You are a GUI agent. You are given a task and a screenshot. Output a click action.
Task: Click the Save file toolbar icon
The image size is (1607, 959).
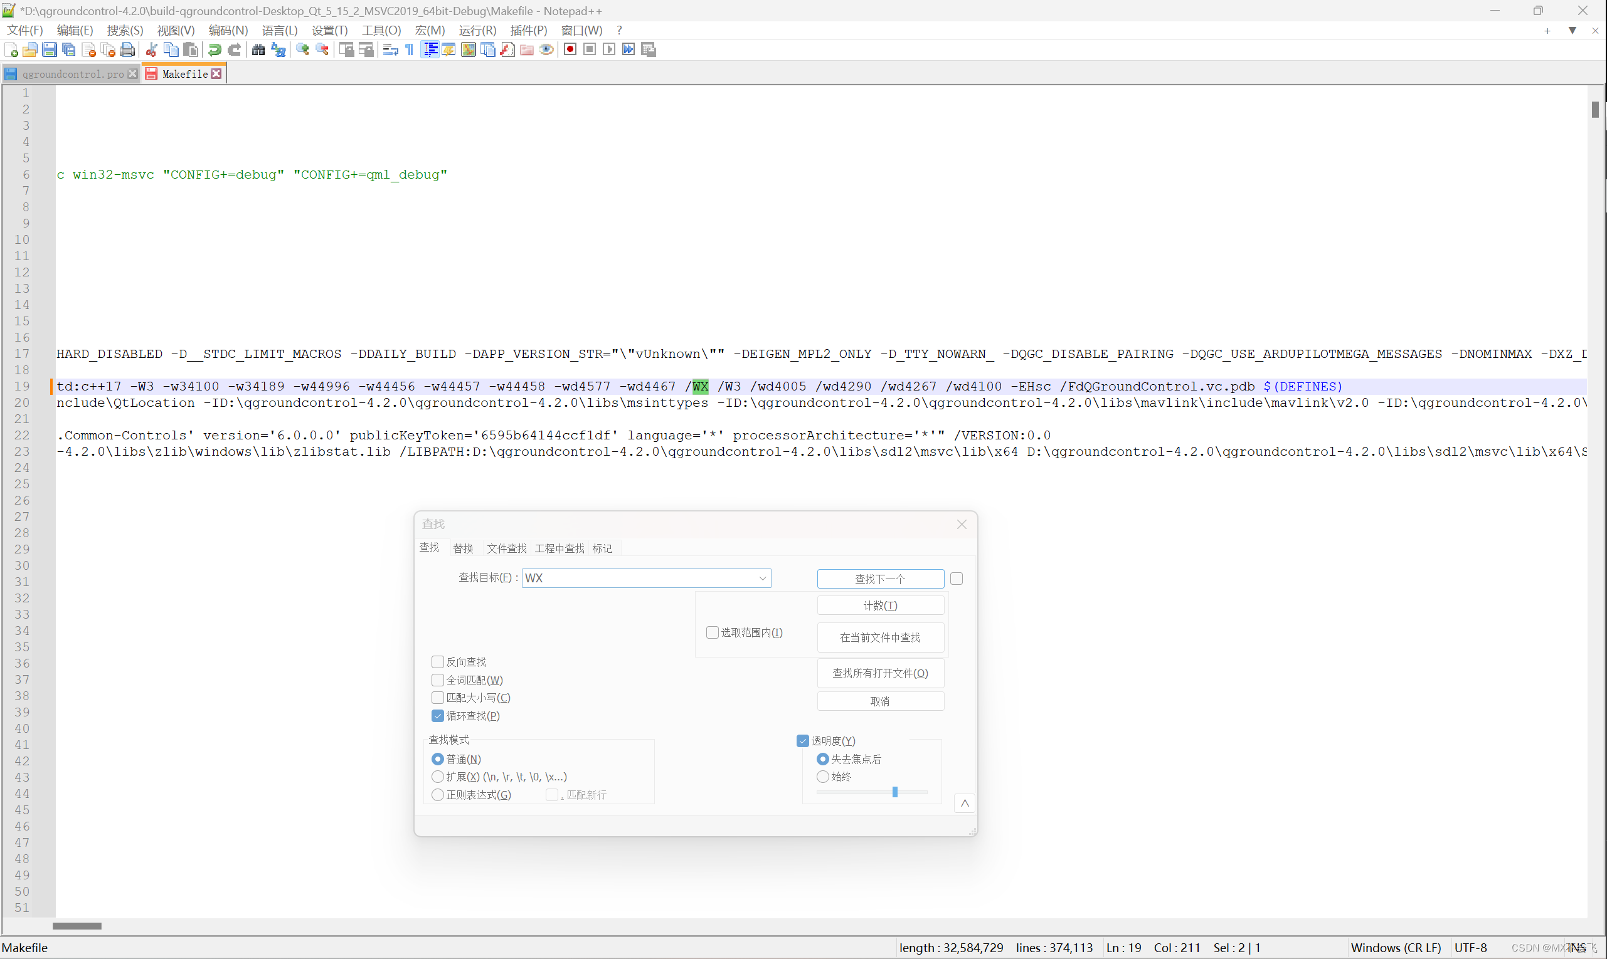49,50
